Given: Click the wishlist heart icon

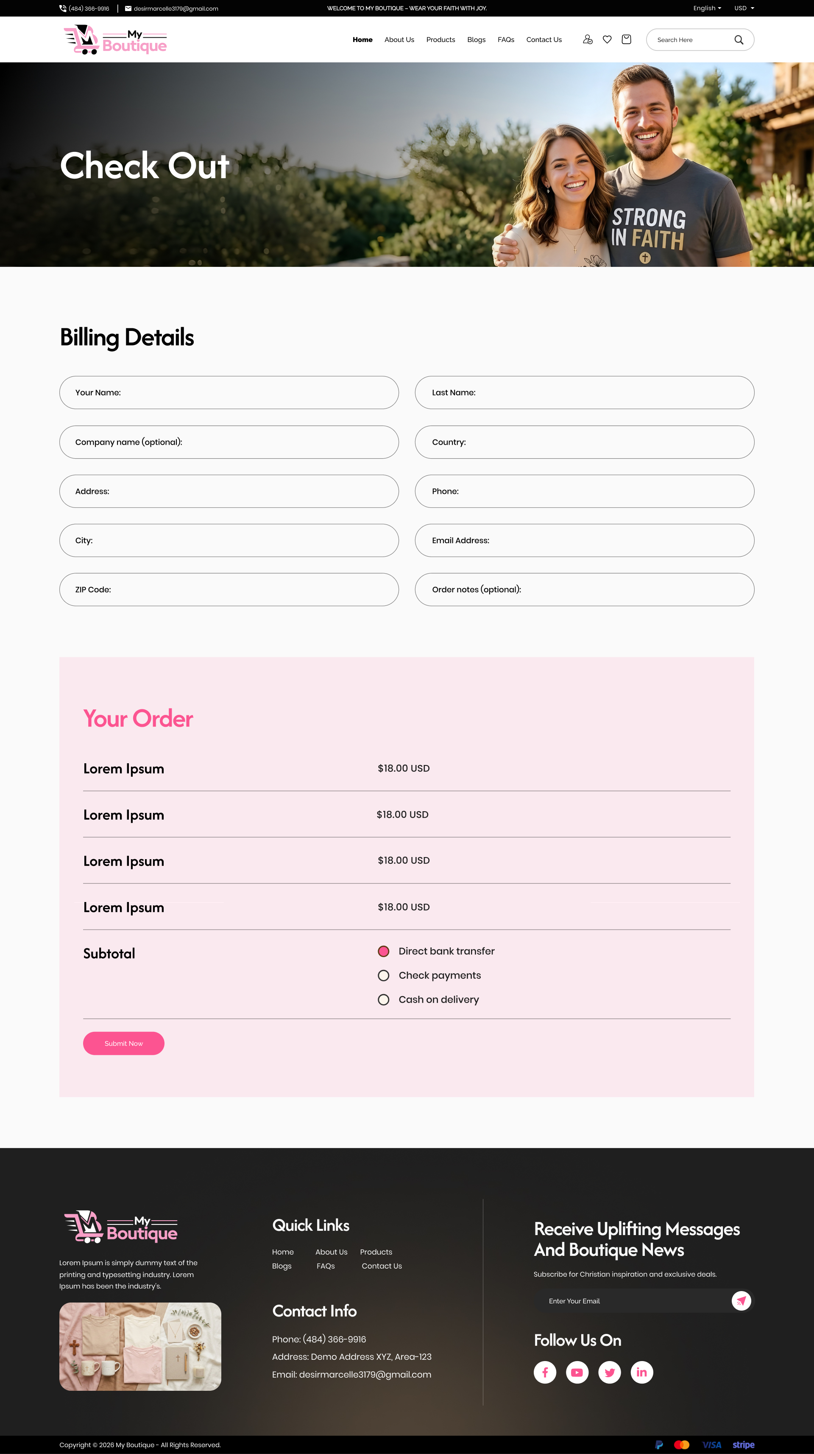Looking at the screenshot, I should (x=607, y=39).
